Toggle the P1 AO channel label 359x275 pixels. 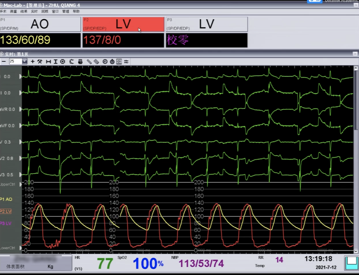[x=6, y=199]
